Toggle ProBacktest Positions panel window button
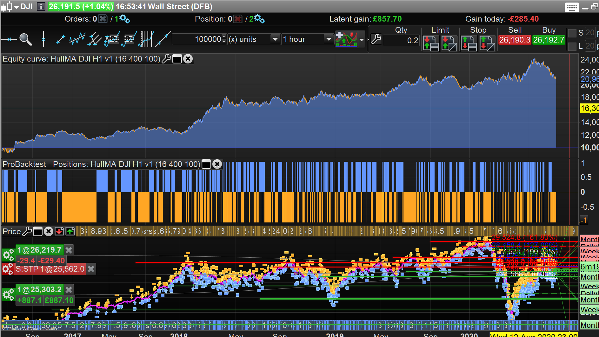599x337 pixels. pyautogui.click(x=206, y=164)
